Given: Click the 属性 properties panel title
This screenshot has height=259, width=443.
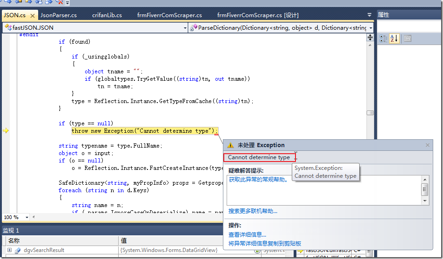Looking at the screenshot, I should (x=383, y=15).
